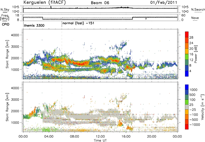205x142 pixels.
Task: Click the '3000' tick on velocity panel axis
Action: click(15, 99)
